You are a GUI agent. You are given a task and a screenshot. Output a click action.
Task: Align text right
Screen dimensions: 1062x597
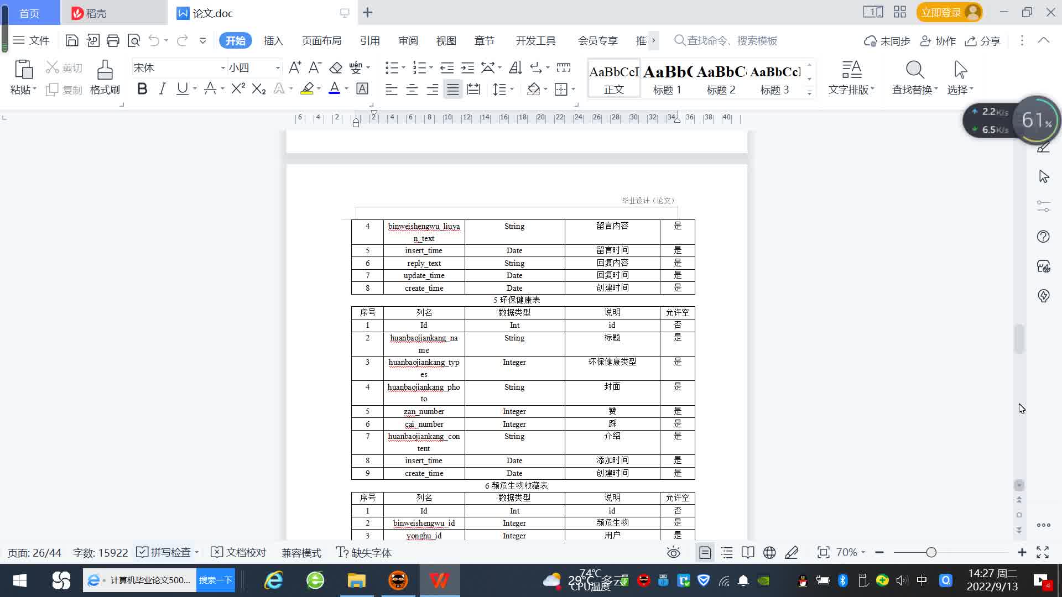432,89
